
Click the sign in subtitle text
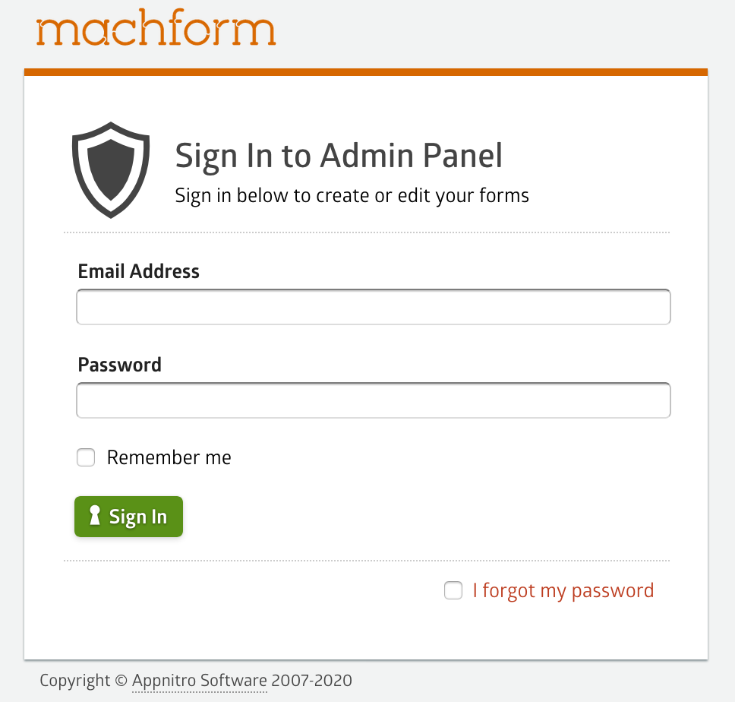tap(352, 195)
